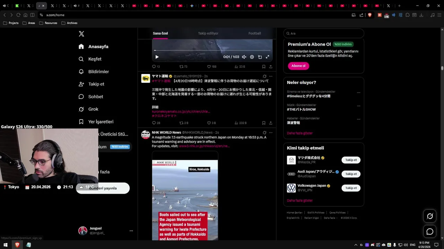
Task: Open the browser extensions puzzle icon
Action: coord(408,15)
